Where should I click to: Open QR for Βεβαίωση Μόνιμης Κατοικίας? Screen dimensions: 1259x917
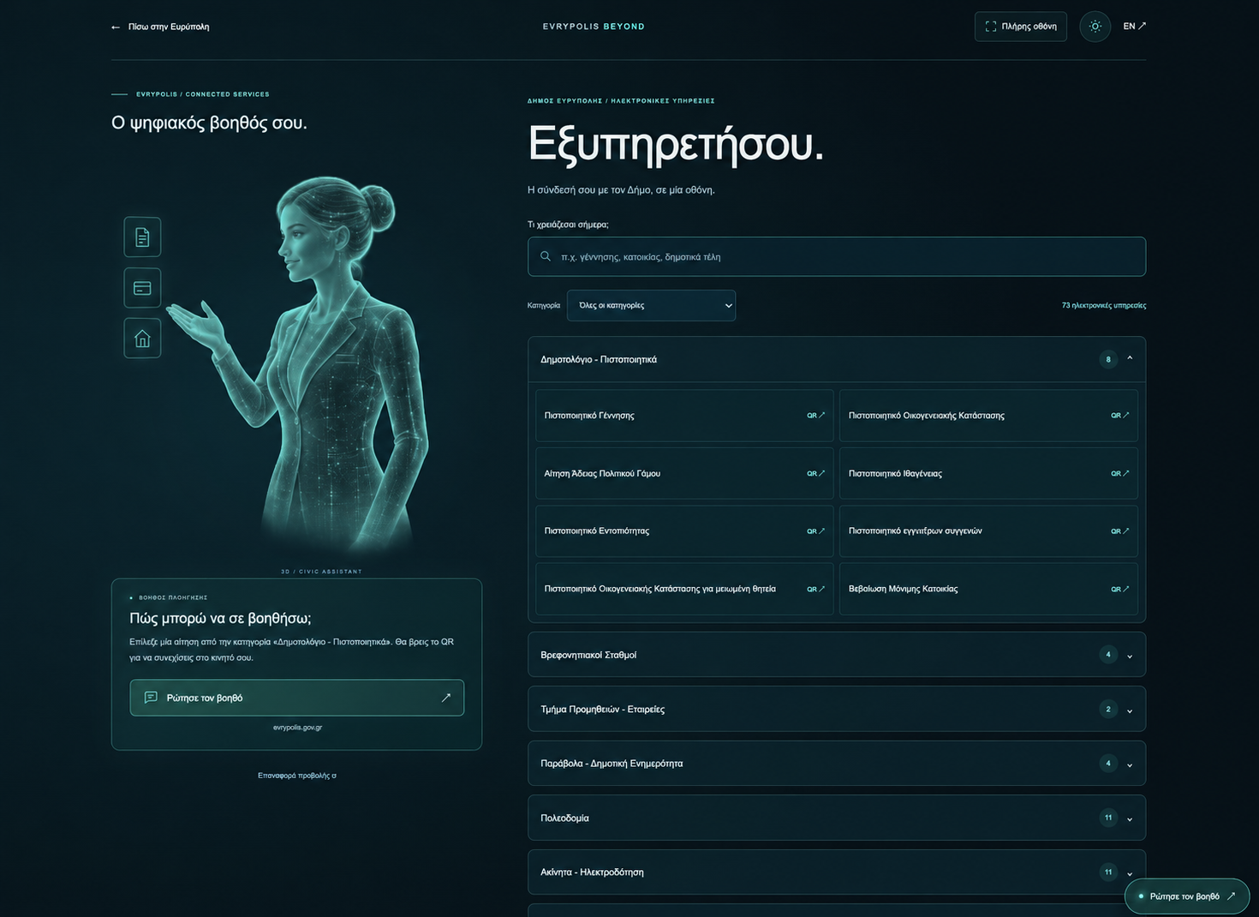[x=1119, y=589]
